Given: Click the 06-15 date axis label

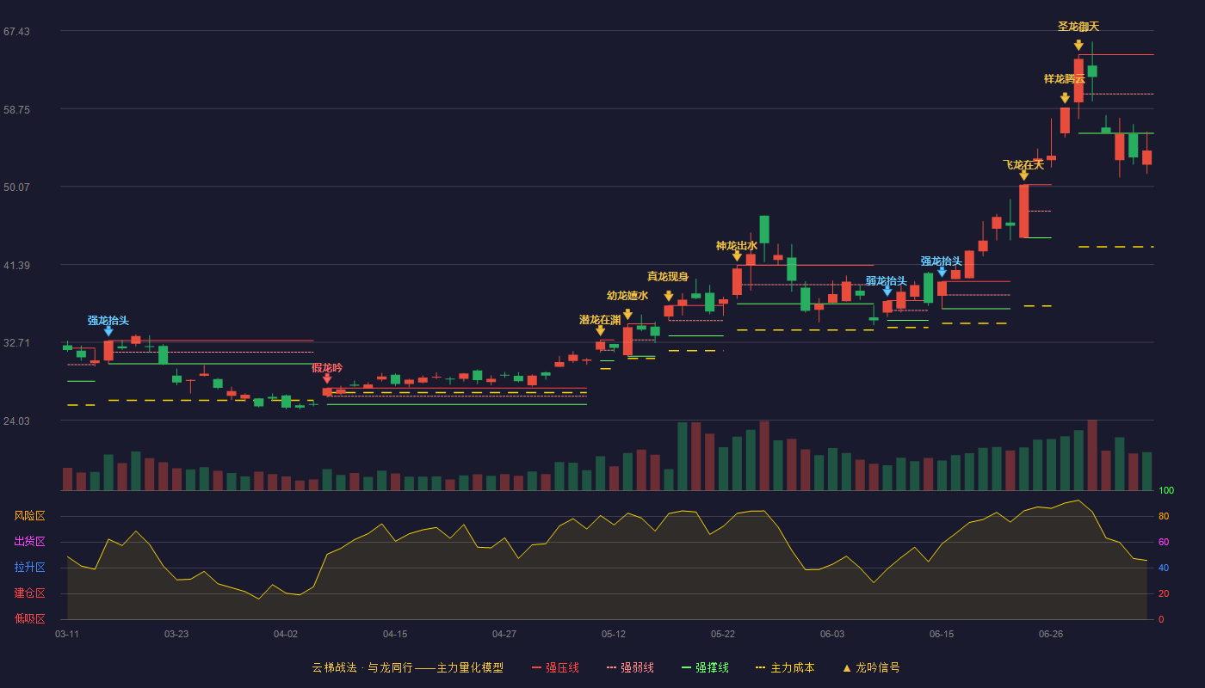Looking at the screenshot, I should [x=942, y=634].
